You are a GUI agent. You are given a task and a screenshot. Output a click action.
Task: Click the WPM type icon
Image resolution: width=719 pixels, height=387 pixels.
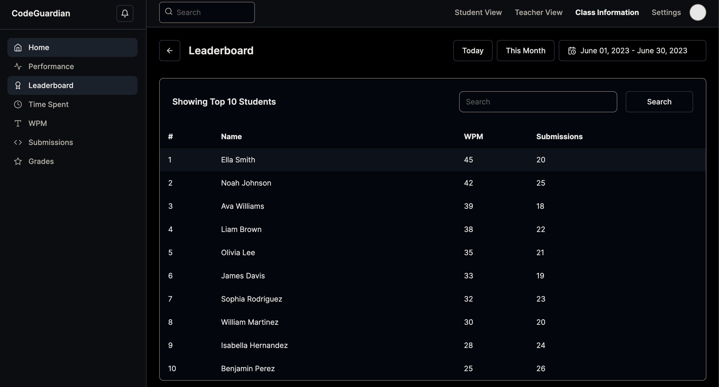pyautogui.click(x=18, y=123)
